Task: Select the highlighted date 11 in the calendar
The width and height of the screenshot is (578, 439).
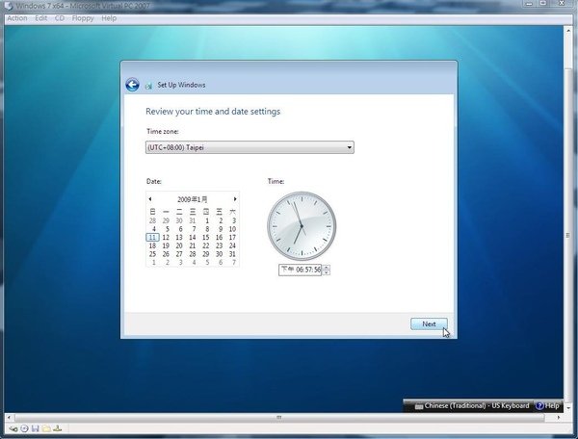Action: (x=152, y=237)
